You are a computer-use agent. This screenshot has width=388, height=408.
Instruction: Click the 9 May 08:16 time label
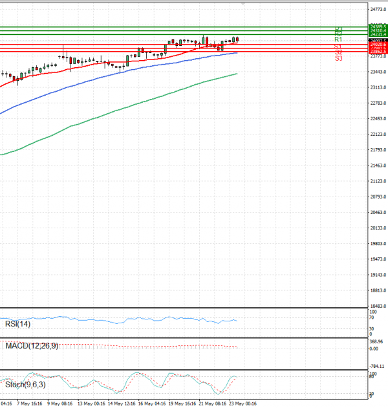point(60,404)
